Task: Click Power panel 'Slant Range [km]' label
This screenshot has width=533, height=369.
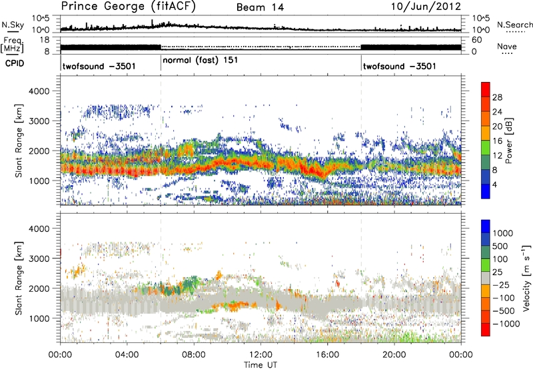Action: point(19,141)
